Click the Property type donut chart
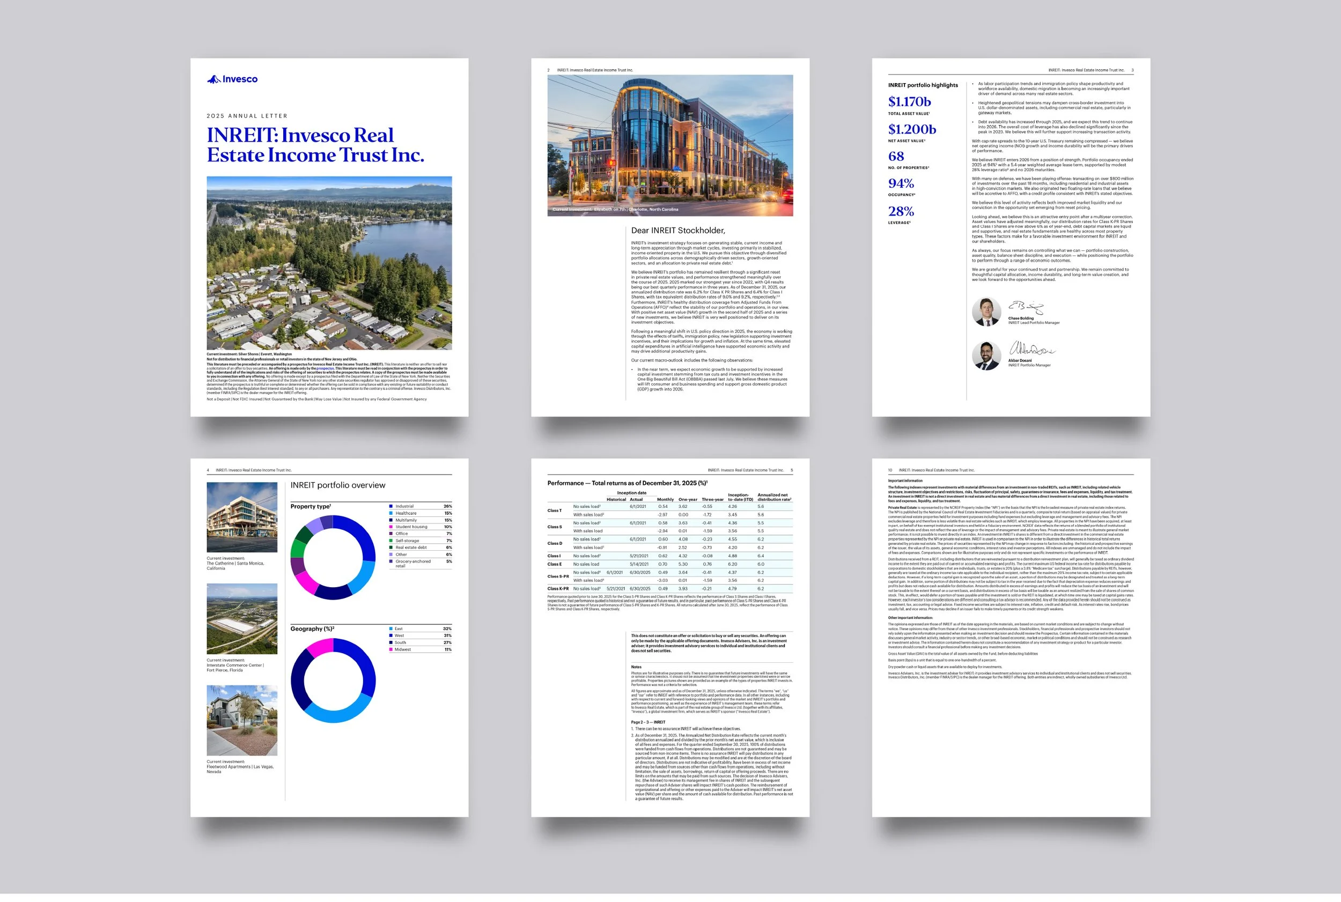The image size is (1341, 902). tap(333, 557)
